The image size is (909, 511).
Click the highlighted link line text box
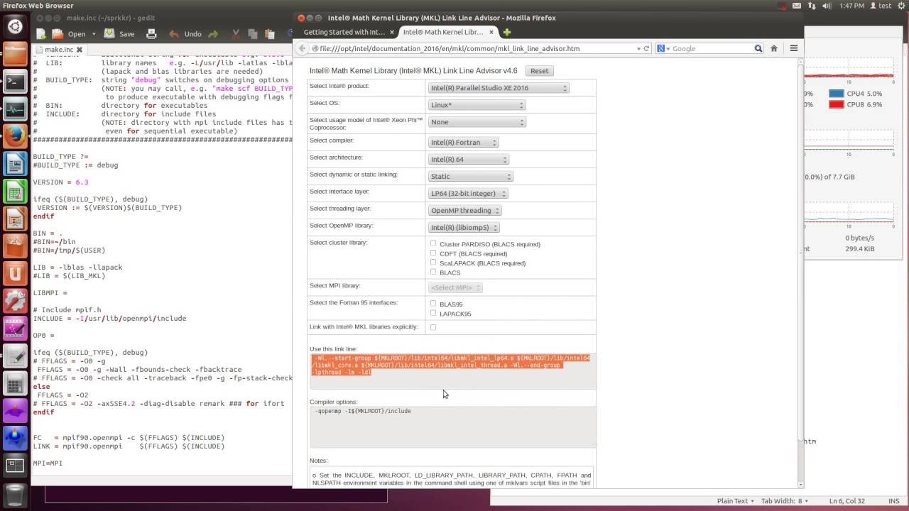pyautogui.click(x=453, y=371)
